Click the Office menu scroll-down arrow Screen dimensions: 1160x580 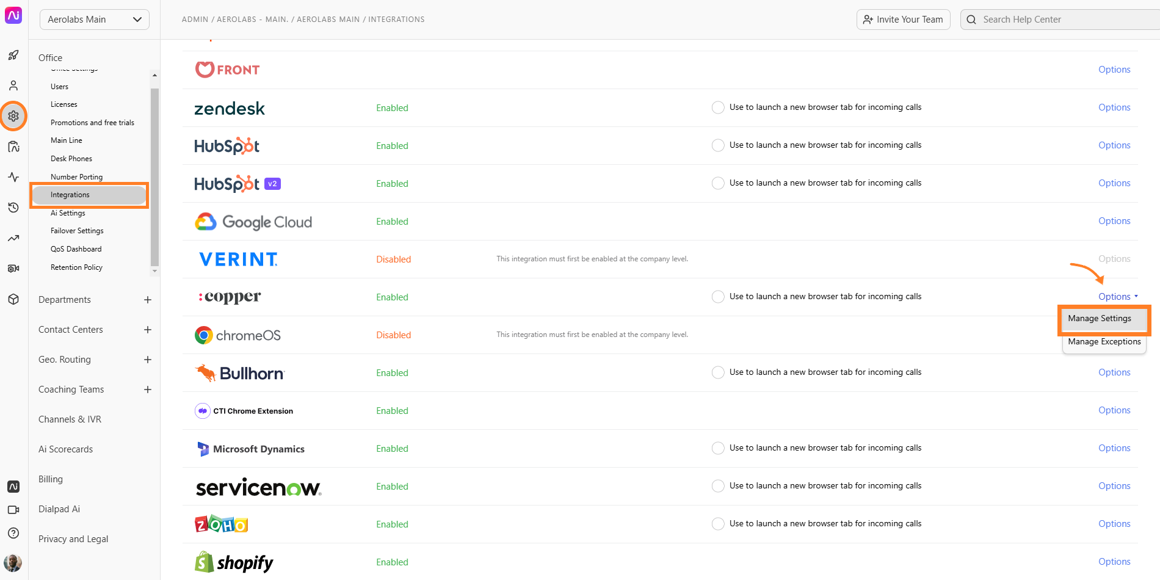pyautogui.click(x=154, y=271)
